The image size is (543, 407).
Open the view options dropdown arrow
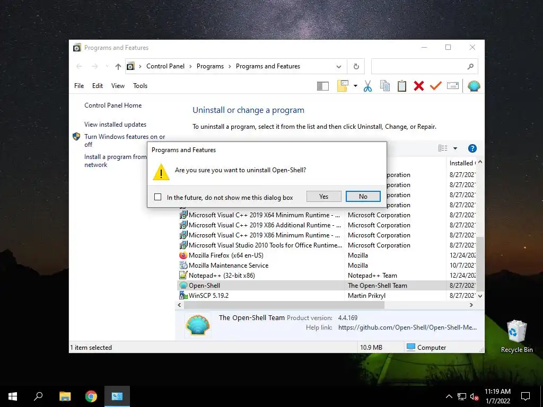pos(455,148)
